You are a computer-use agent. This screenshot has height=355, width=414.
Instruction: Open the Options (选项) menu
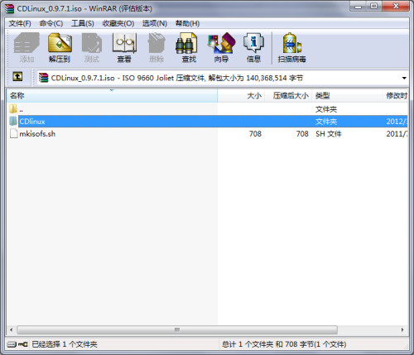coord(155,23)
